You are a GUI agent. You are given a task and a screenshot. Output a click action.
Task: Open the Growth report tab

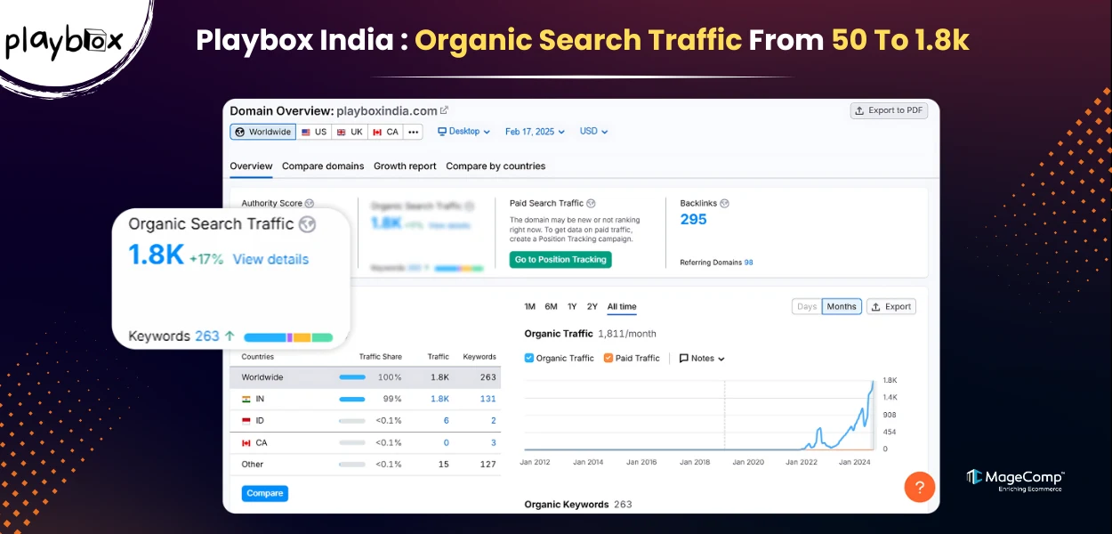[405, 166]
